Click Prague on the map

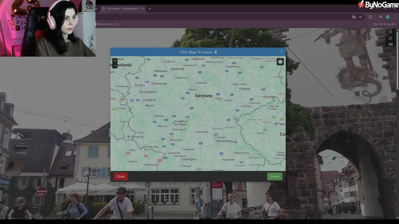click(x=280, y=124)
